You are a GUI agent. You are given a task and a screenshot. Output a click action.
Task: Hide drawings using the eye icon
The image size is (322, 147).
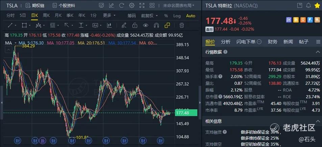pos(146,25)
